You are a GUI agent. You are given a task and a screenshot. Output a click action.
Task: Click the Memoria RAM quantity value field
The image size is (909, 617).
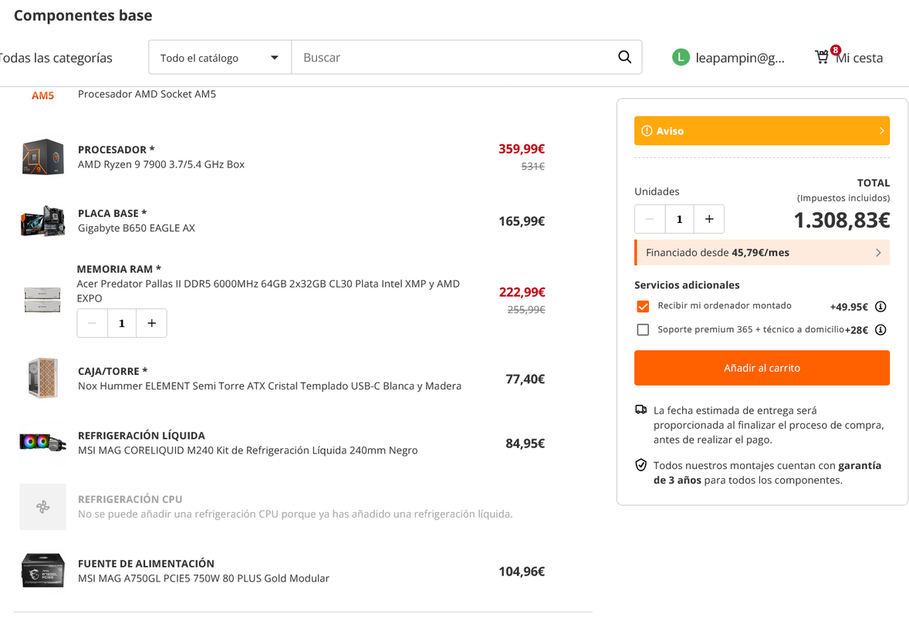122,323
